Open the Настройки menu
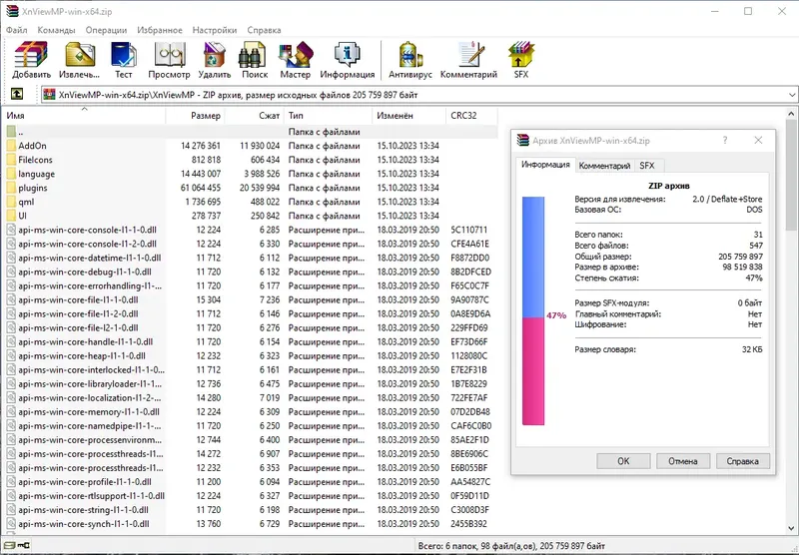 coord(215,30)
